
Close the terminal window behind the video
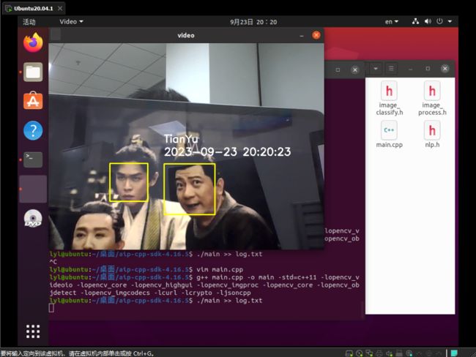point(355,70)
